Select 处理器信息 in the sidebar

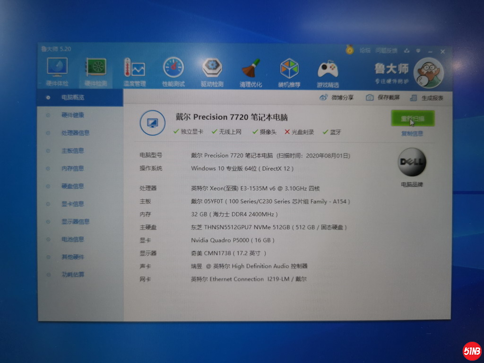point(80,133)
